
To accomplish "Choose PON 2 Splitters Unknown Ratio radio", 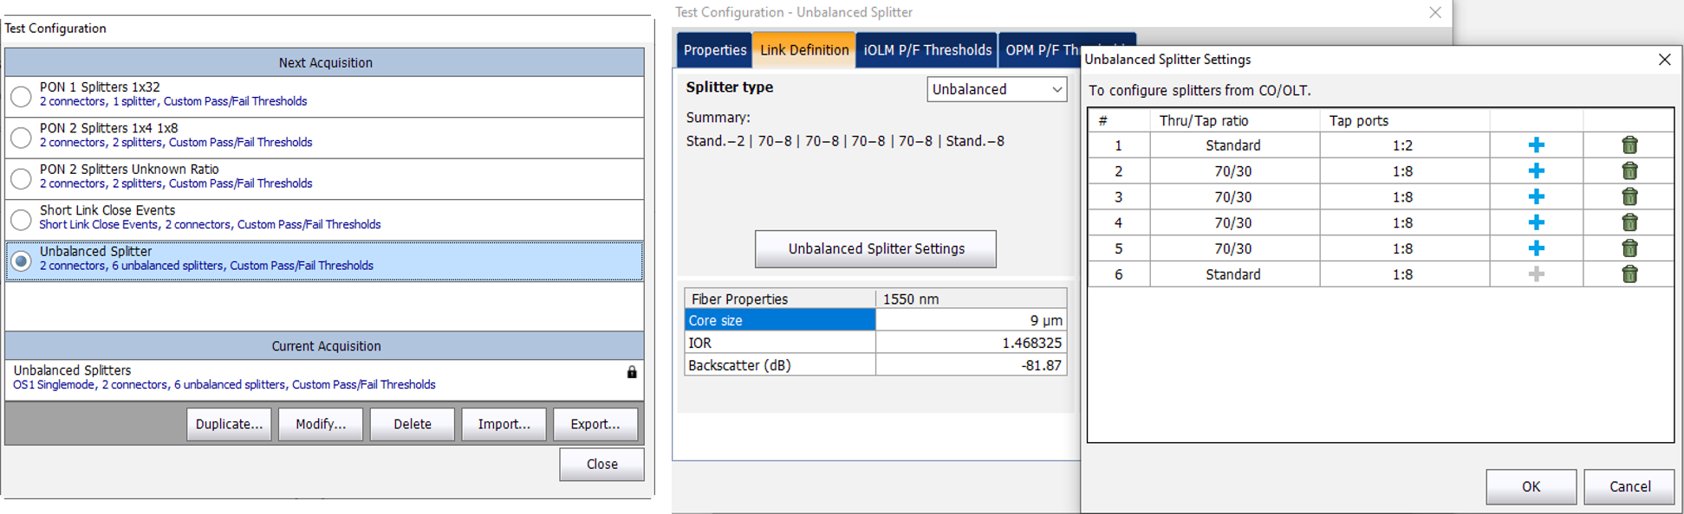I will click(x=21, y=178).
